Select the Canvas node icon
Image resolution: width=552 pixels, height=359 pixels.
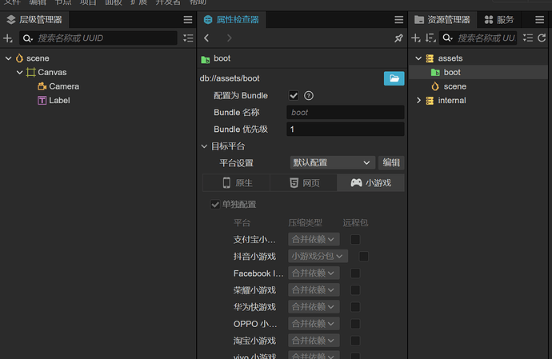(x=30, y=72)
